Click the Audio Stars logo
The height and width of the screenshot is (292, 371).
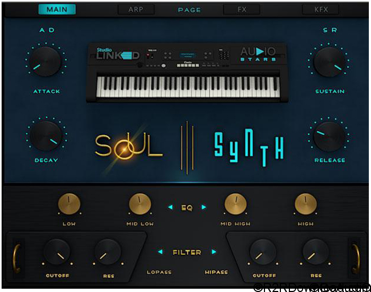[258, 54]
